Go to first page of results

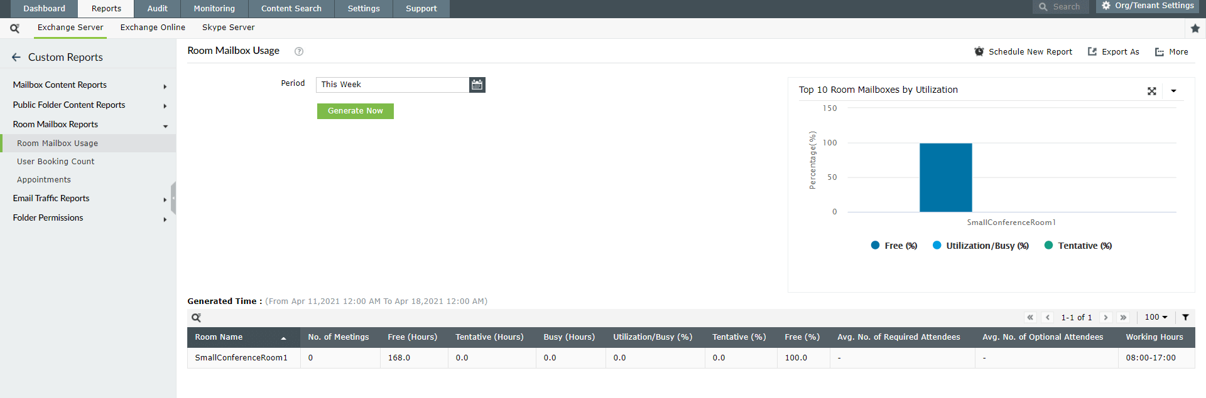point(1030,318)
